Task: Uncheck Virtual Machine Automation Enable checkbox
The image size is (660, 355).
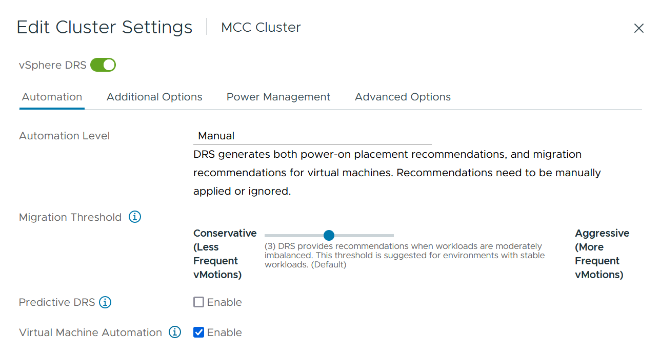Action: pos(199,332)
